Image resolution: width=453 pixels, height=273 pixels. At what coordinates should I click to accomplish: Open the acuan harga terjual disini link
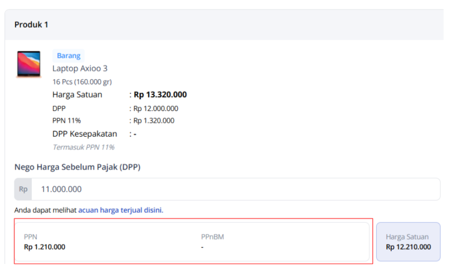pyautogui.click(x=121, y=210)
